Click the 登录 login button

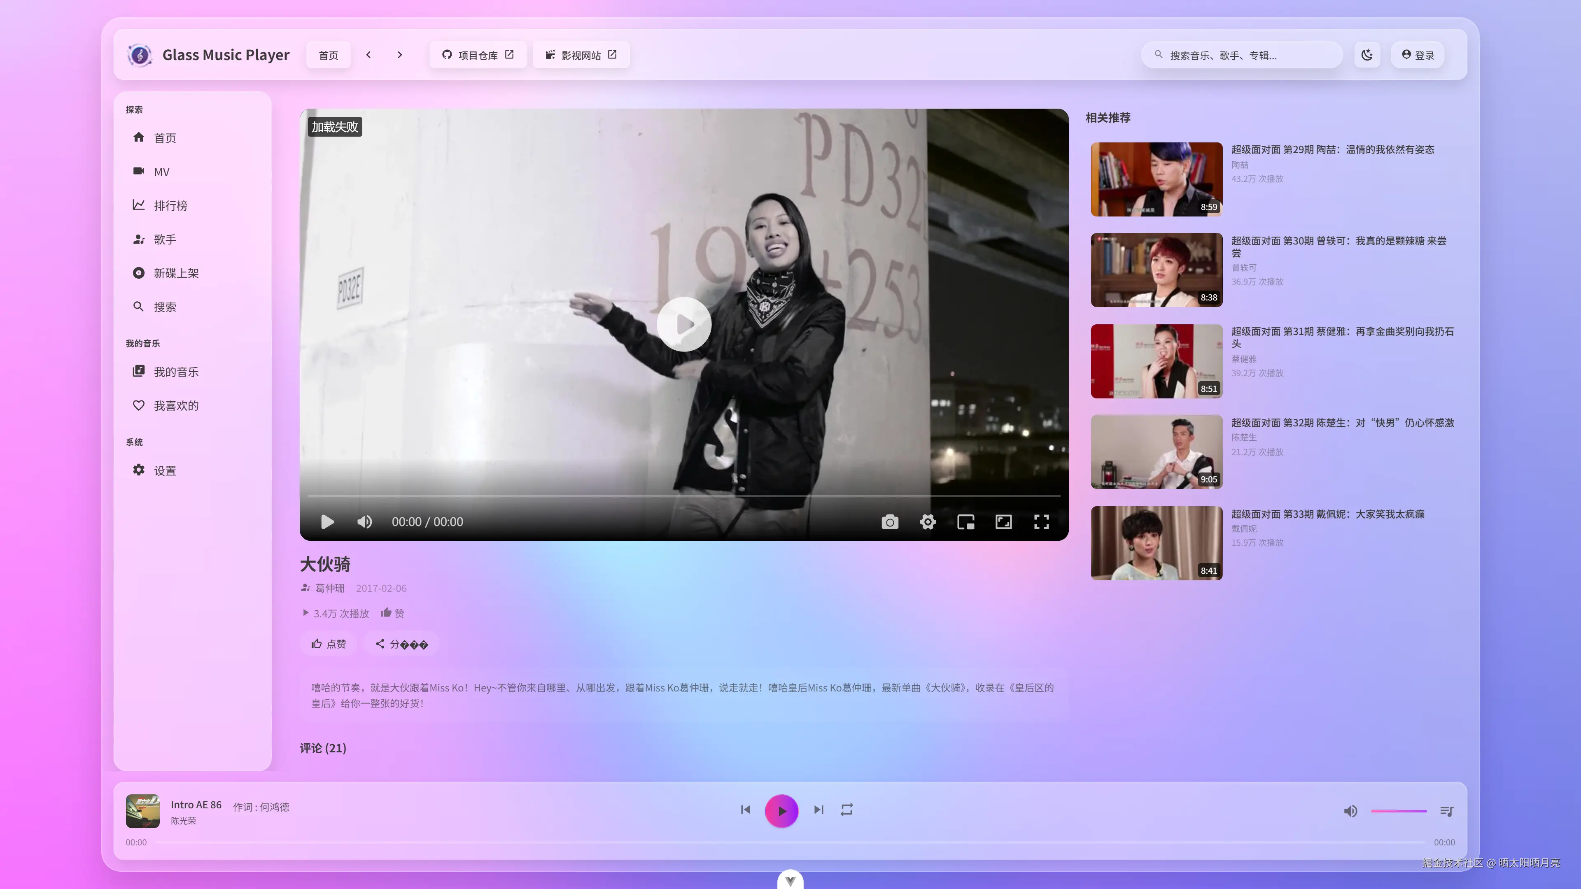coord(1417,55)
